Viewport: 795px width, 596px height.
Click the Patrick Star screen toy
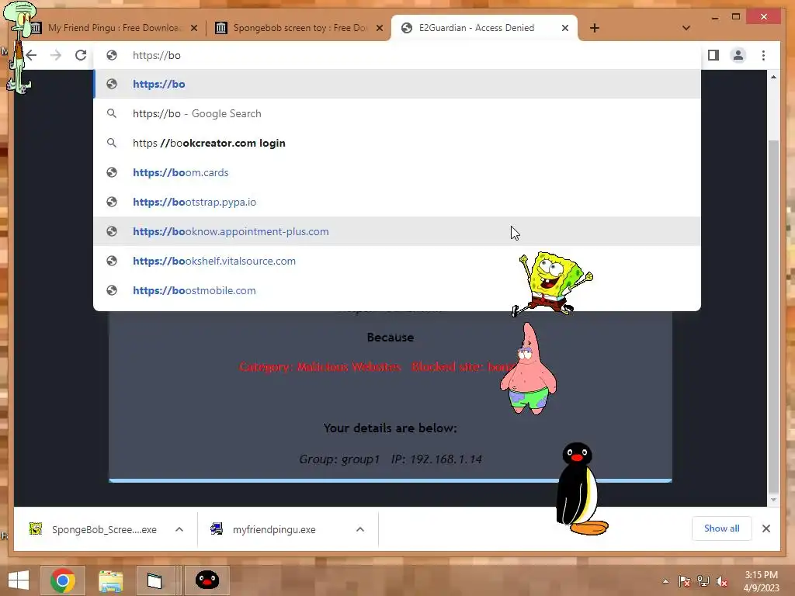click(529, 370)
